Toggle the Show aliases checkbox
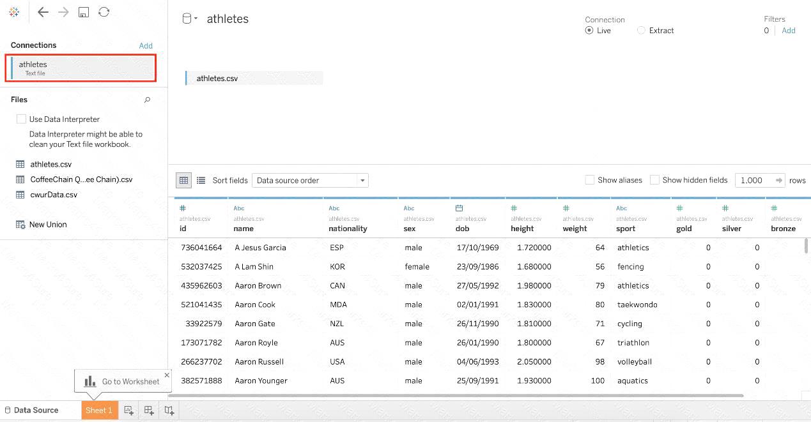This screenshot has height=422, width=811. (x=590, y=180)
